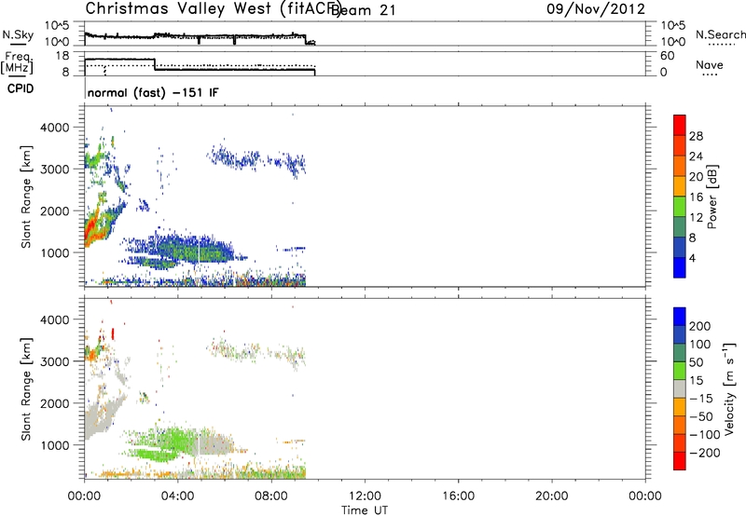
Task: Pick the teal 50–100 velocity swatch
Action: pyautogui.click(x=680, y=353)
